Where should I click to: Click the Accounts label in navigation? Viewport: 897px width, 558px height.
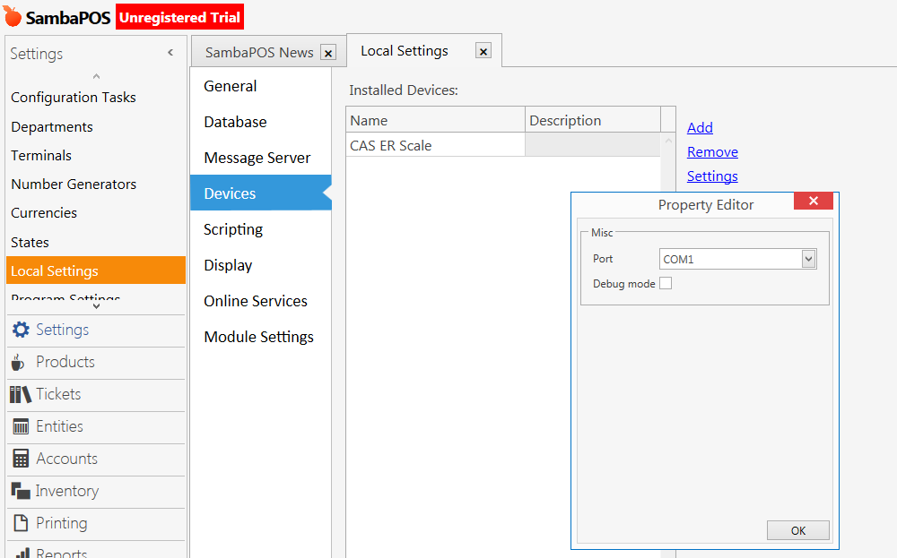[x=67, y=459]
